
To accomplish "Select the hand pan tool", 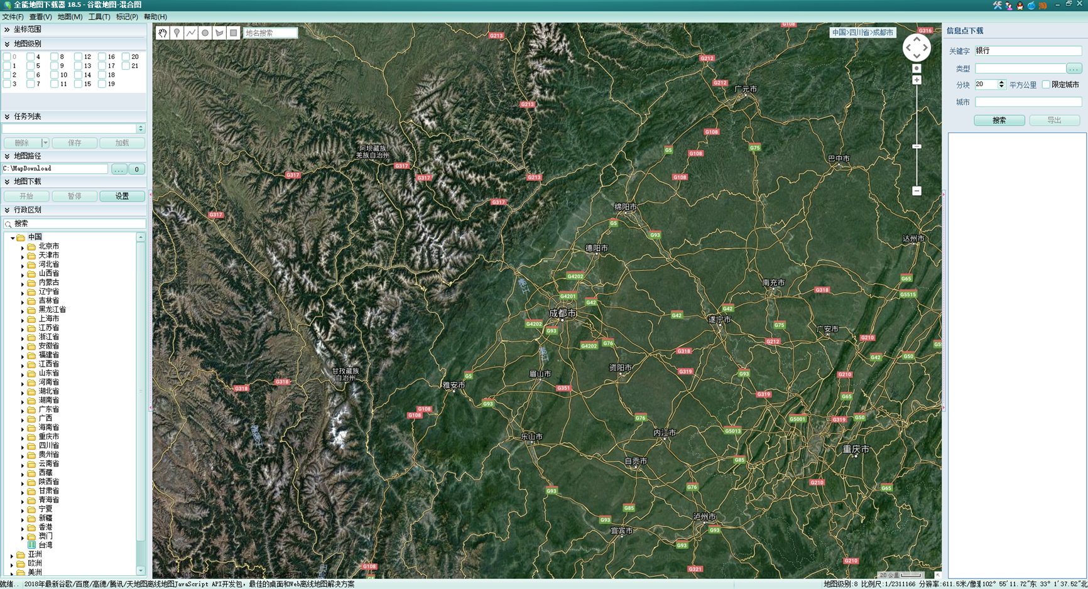I will (x=163, y=33).
